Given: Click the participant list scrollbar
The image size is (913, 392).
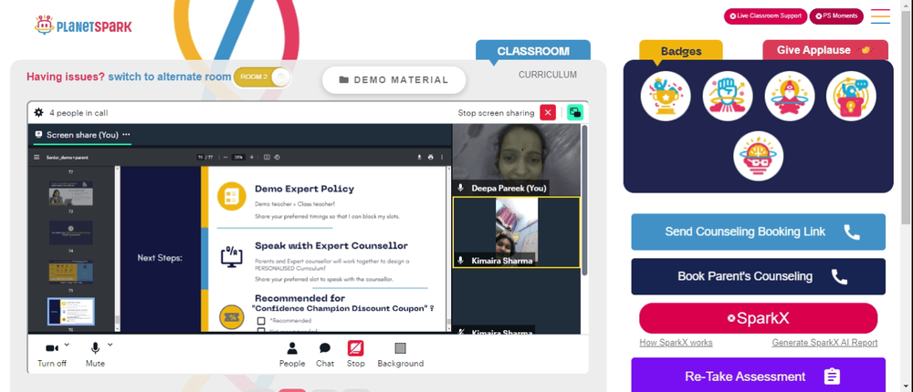Looking at the screenshot, I should tap(584, 198).
